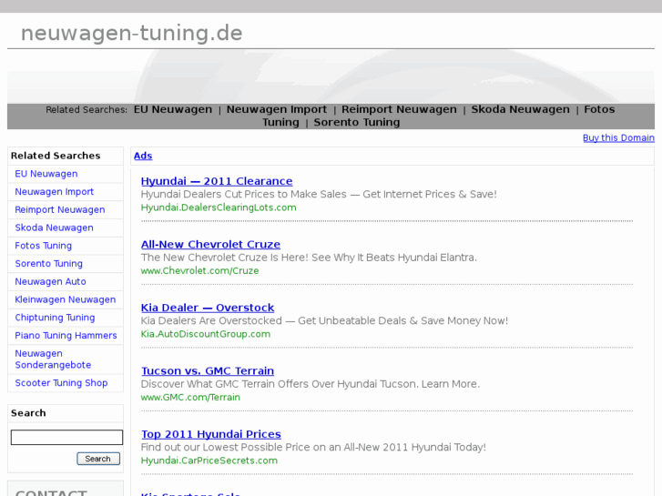Open the Buy this Domain link
Screen dimensions: 662x496
tap(618, 138)
